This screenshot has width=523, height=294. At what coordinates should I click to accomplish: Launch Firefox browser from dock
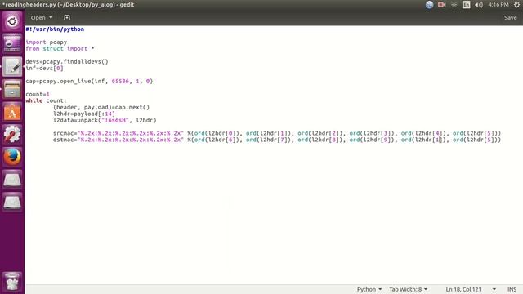click(12, 157)
